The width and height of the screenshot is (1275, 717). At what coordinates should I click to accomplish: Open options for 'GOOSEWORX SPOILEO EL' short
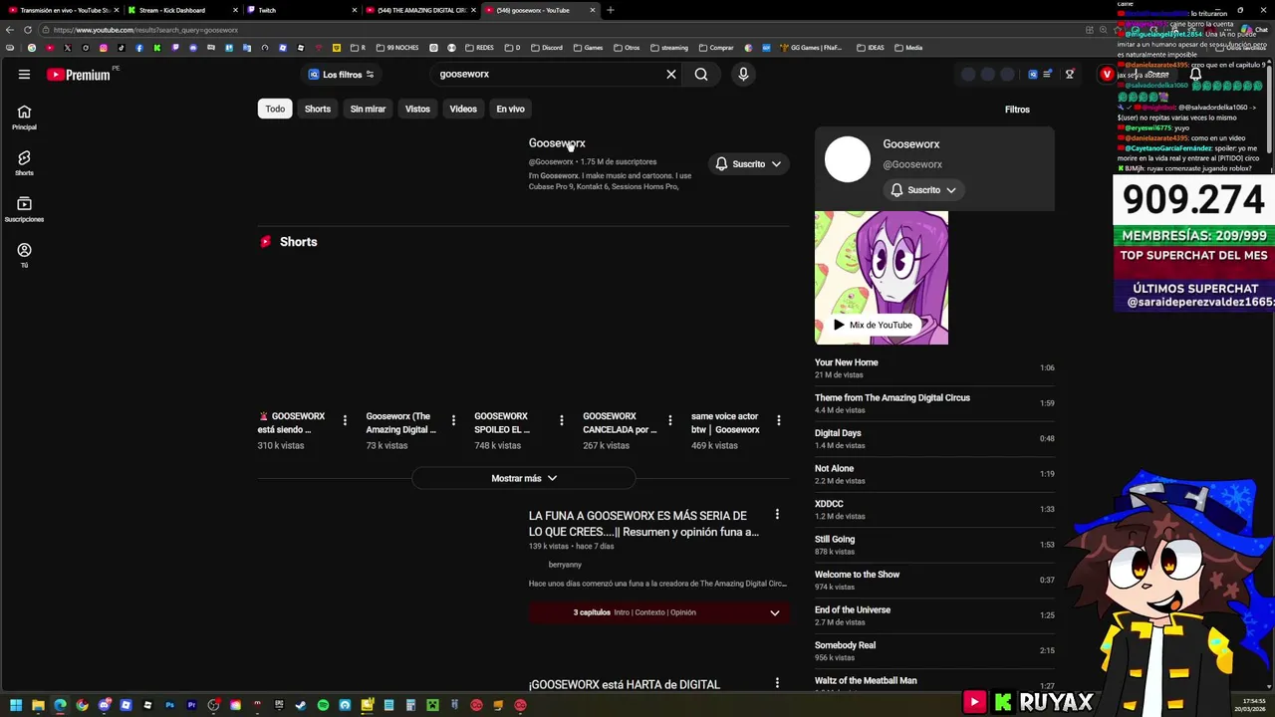(562, 420)
